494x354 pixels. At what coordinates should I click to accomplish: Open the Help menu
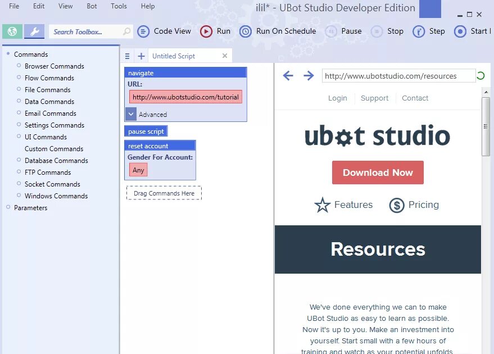pos(147,6)
